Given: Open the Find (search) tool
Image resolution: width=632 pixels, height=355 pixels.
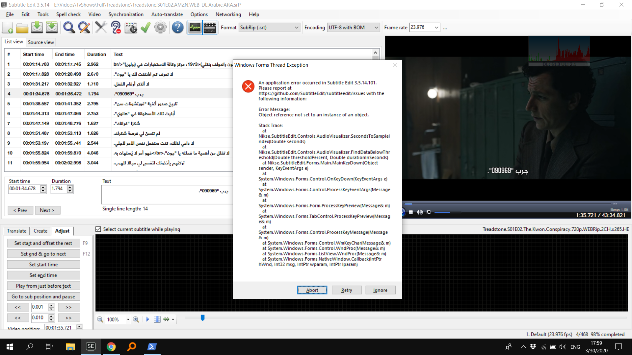Looking at the screenshot, I should (x=69, y=27).
